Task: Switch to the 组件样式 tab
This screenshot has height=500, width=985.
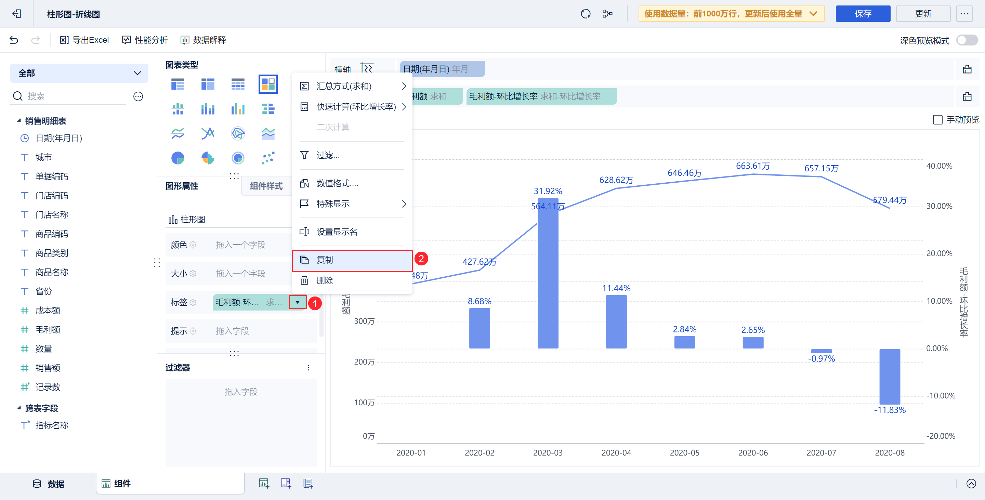Action: point(266,186)
